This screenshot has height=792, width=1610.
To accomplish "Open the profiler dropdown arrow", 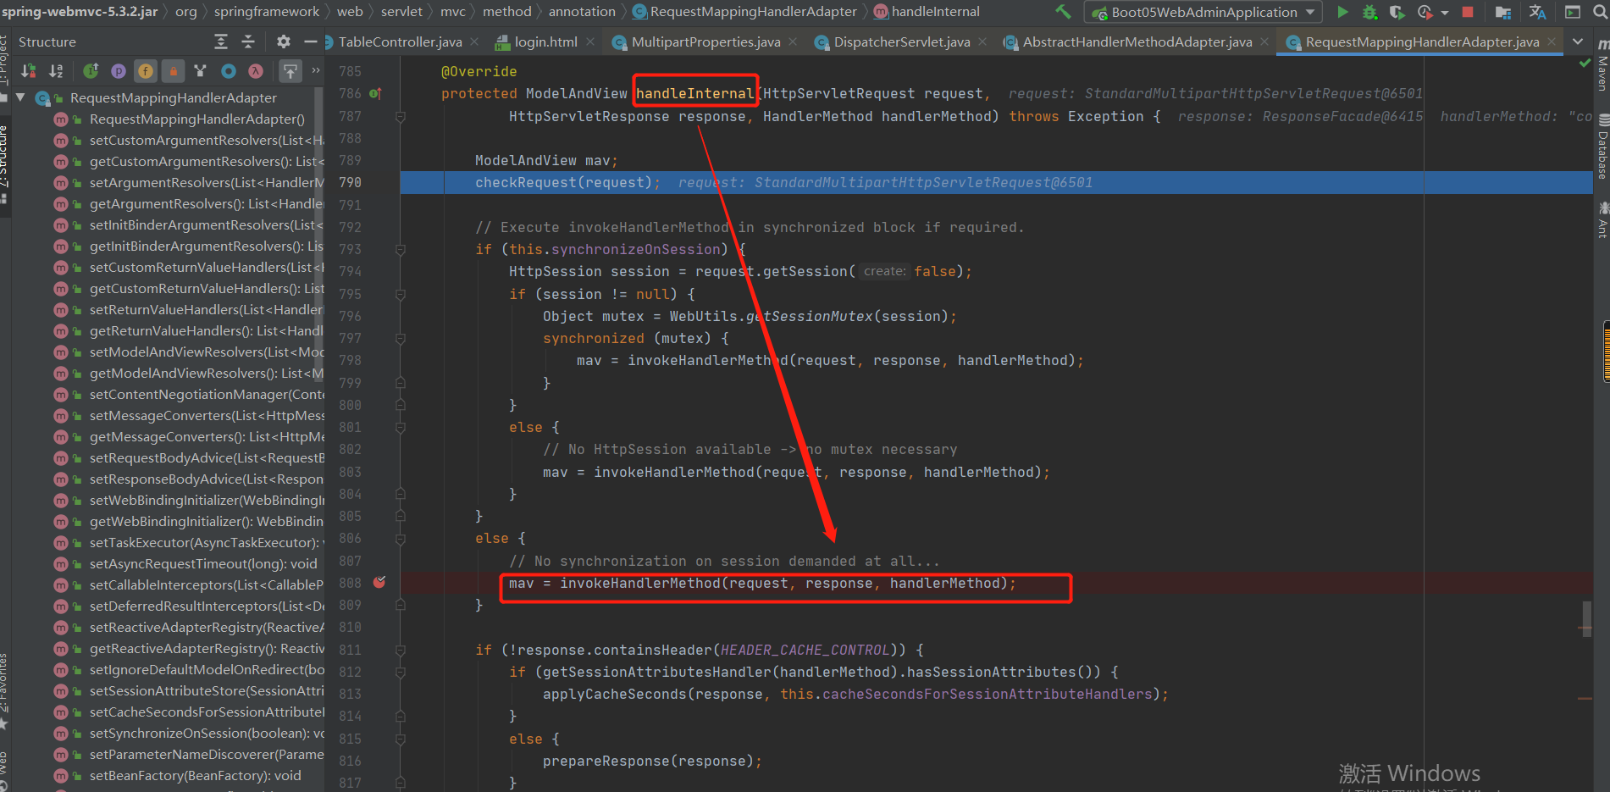I will click(x=1445, y=13).
